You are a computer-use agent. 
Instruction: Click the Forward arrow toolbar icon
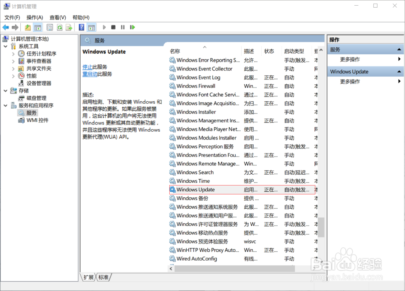click(x=15, y=27)
